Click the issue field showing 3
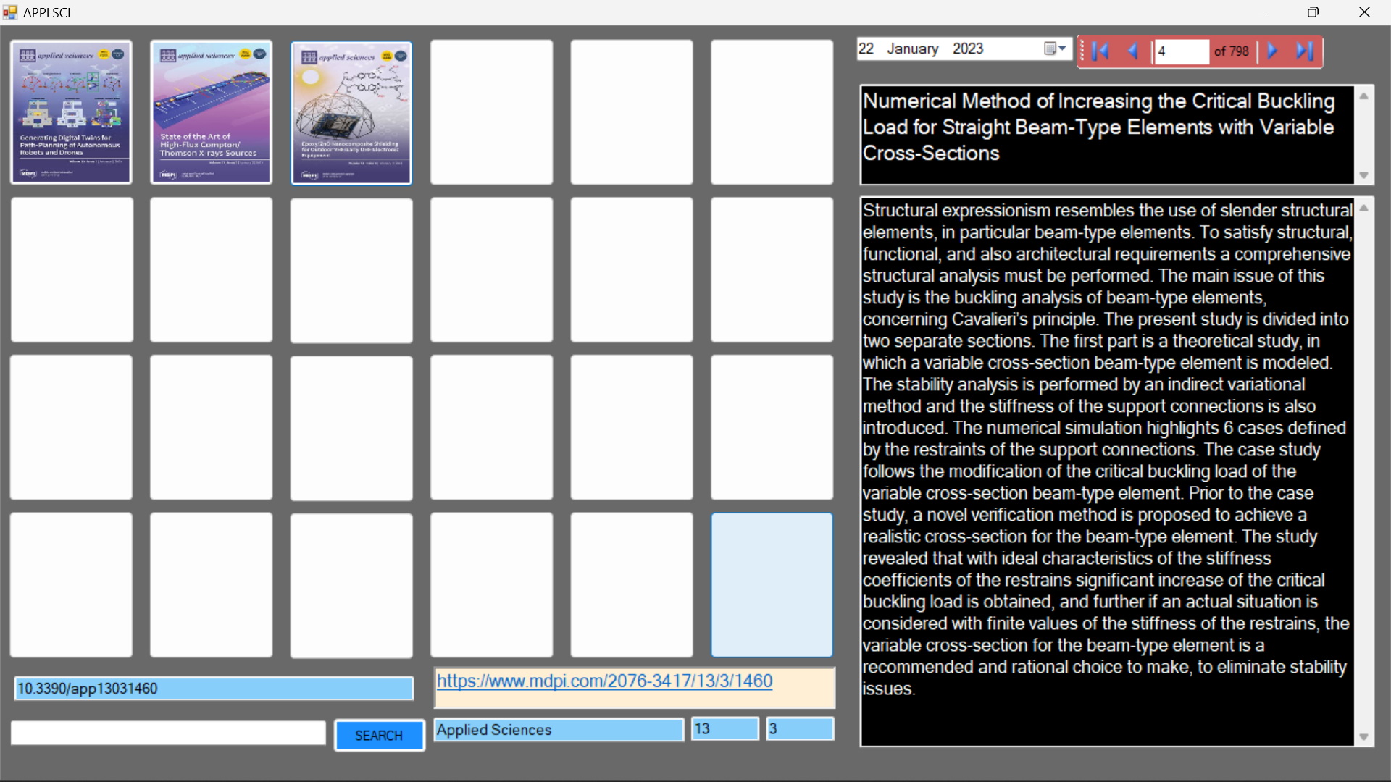 [x=800, y=728]
